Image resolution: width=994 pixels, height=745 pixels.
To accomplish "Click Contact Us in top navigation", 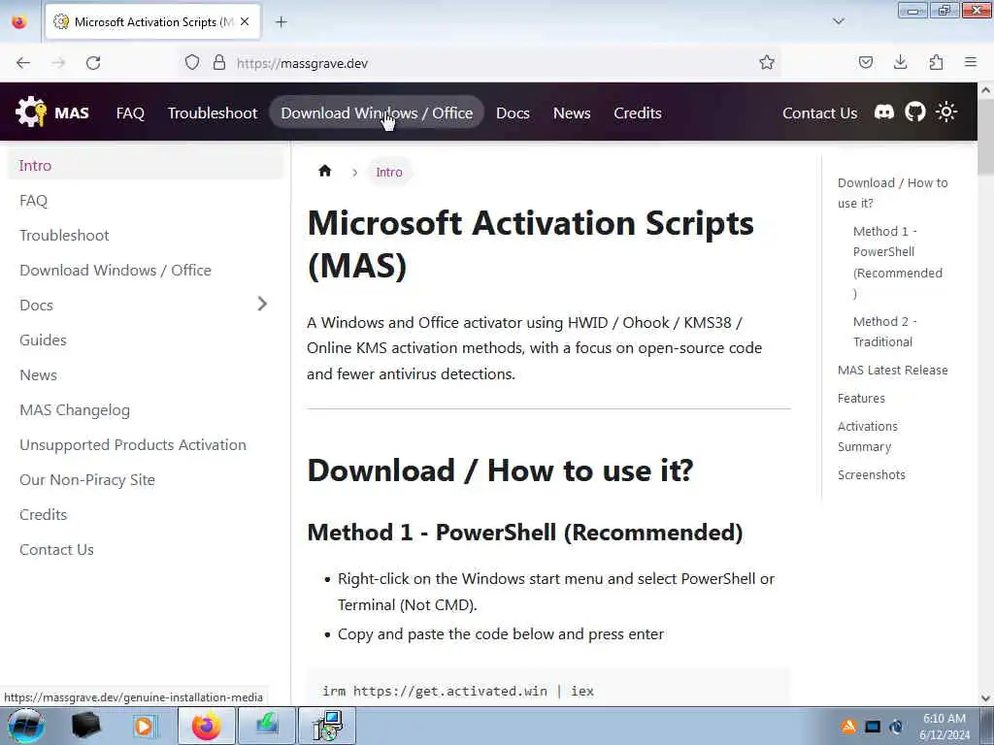I will point(819,113).
